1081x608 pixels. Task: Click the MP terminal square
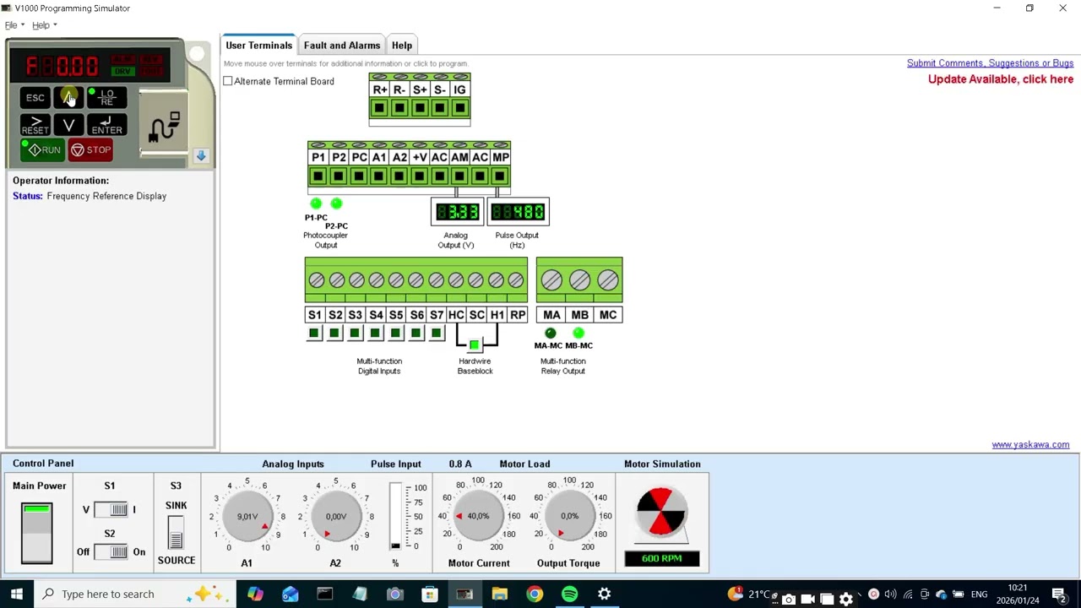point(500,176)
